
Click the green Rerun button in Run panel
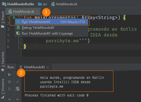(9, 75)
